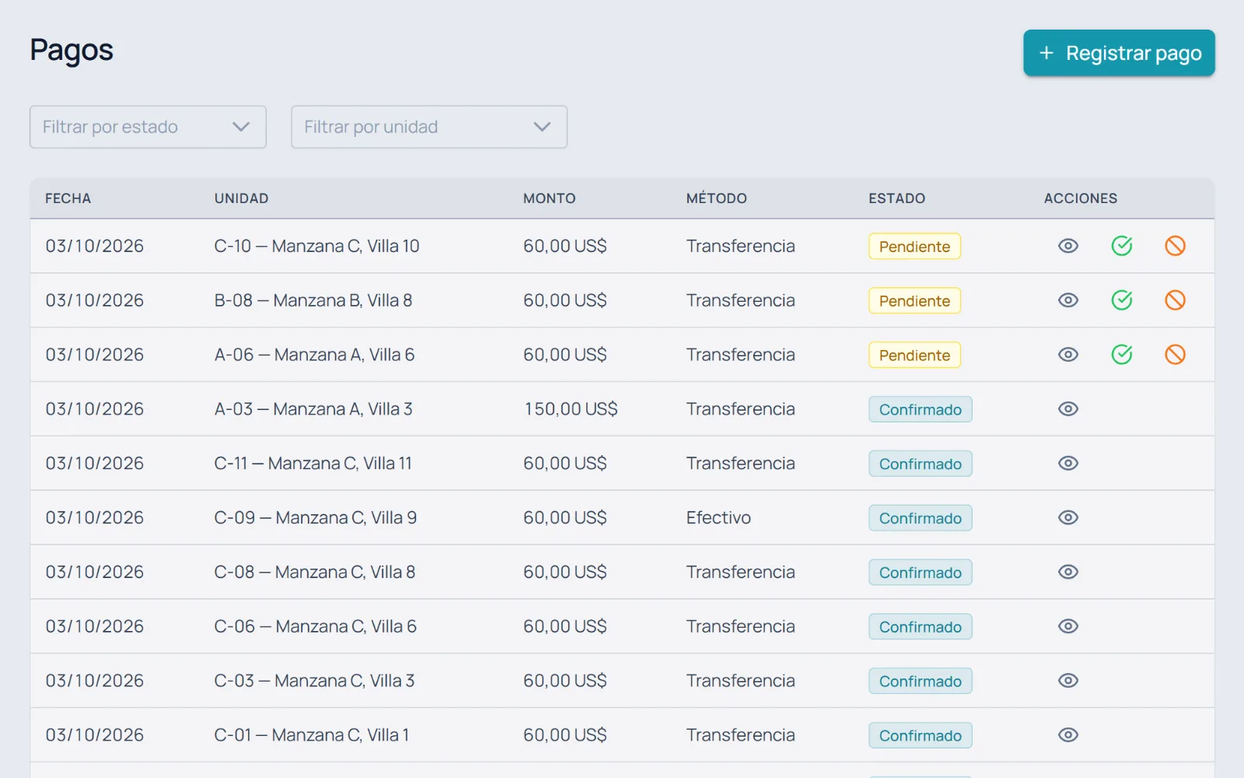Image resolution: width=1244 pixels, height=778 pixels.
Task: Open details eye icon for C-03 payment
Action: pos(1068,681)
